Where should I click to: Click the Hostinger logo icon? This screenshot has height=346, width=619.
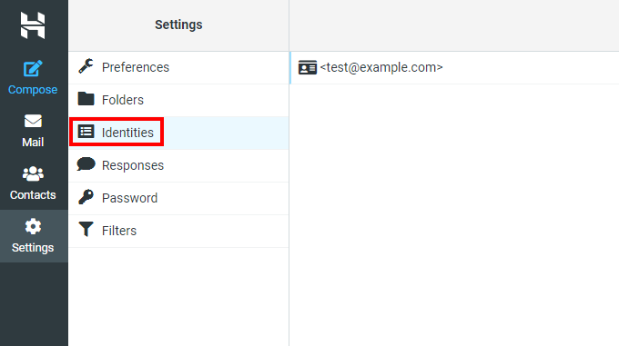pyautogui.click(x=33, y=25)
